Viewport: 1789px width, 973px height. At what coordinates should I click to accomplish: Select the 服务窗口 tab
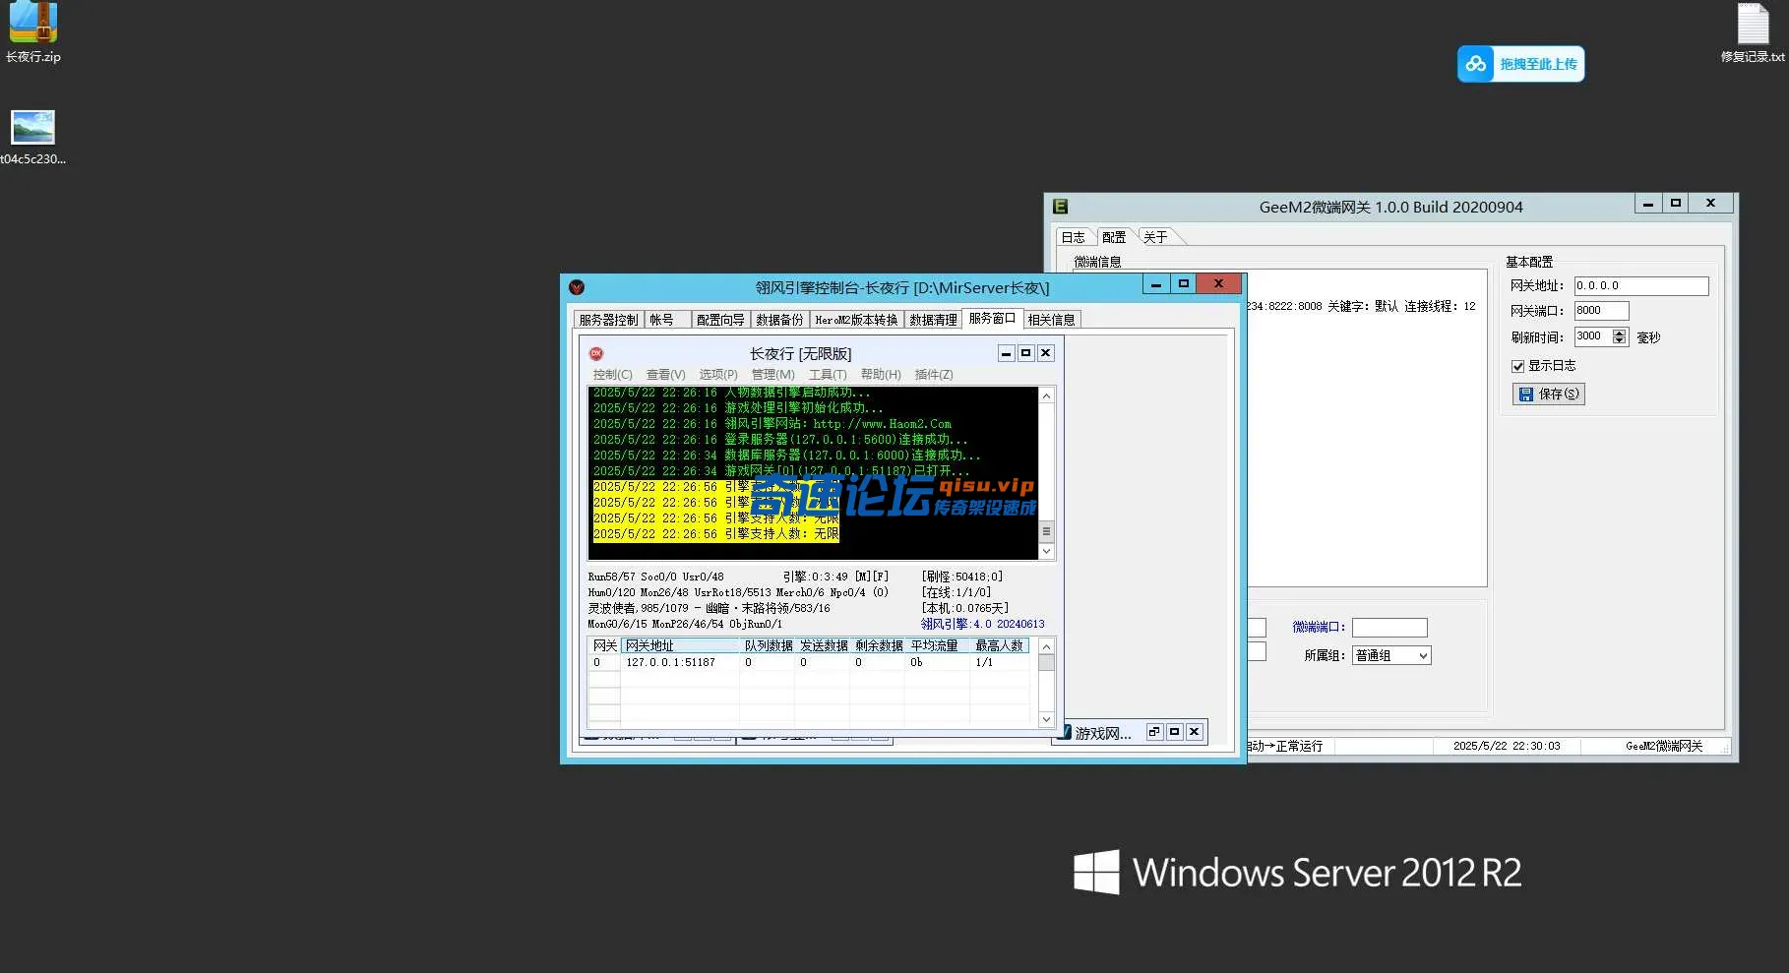click(x=992, y=318)
